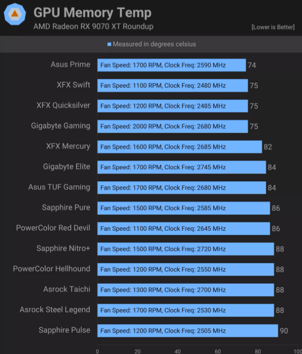Image resolution: width=302 pixels, height=354 pixels.
Task: Select the Gigabyte Elite bar
Action: click(181, 167)
